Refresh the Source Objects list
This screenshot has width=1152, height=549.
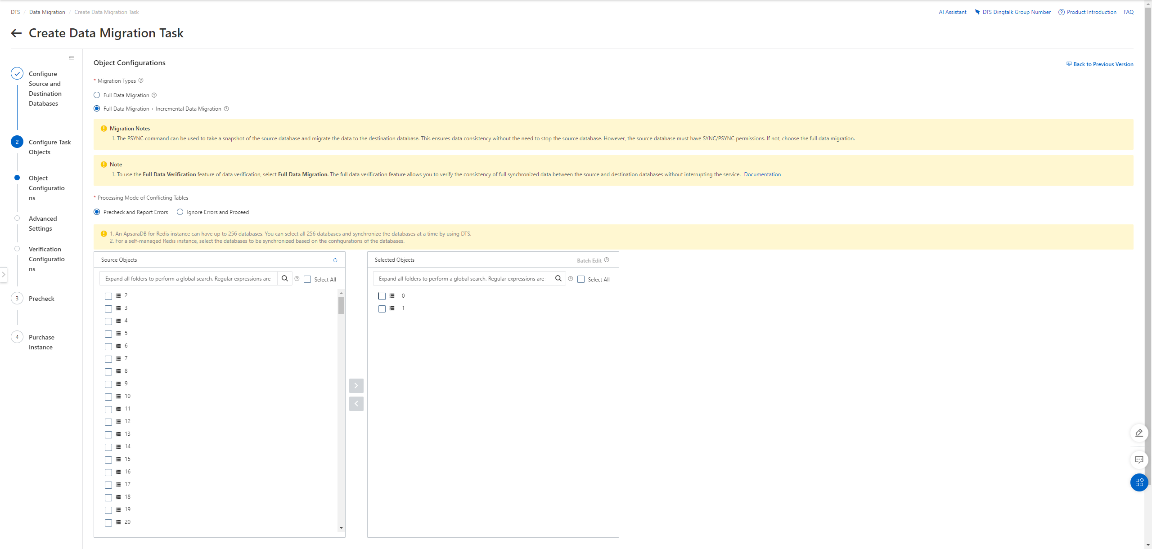(x=335, y=260)
